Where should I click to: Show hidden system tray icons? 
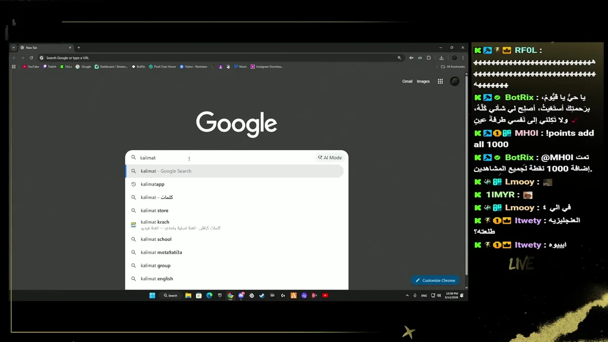pyautogui.click(x=407, y=295)
